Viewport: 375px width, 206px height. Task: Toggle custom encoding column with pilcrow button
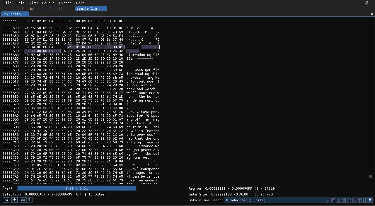click(x=30, y=200)
